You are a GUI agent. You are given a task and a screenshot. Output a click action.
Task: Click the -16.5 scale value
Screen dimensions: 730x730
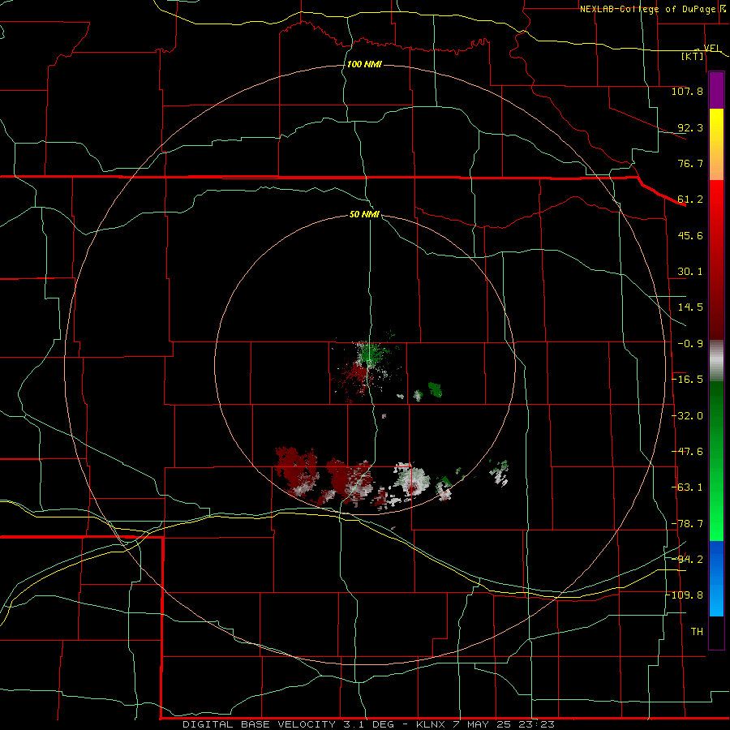[x=687, y=380]
